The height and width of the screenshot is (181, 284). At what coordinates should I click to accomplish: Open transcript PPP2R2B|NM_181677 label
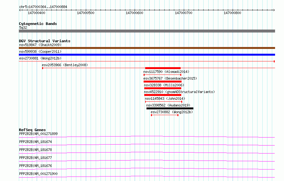coord(35,158)
